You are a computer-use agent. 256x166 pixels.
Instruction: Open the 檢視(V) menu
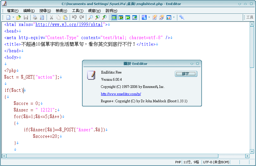[x=61, y=11]
